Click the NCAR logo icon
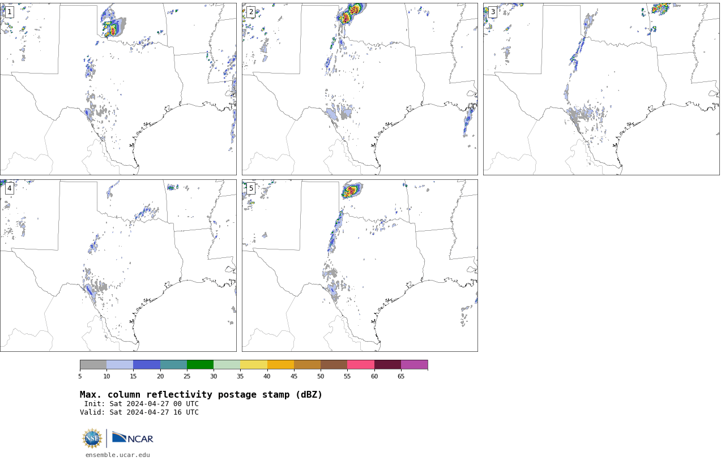This screenshot has height=461, width=725. click(x=133, y=438)
